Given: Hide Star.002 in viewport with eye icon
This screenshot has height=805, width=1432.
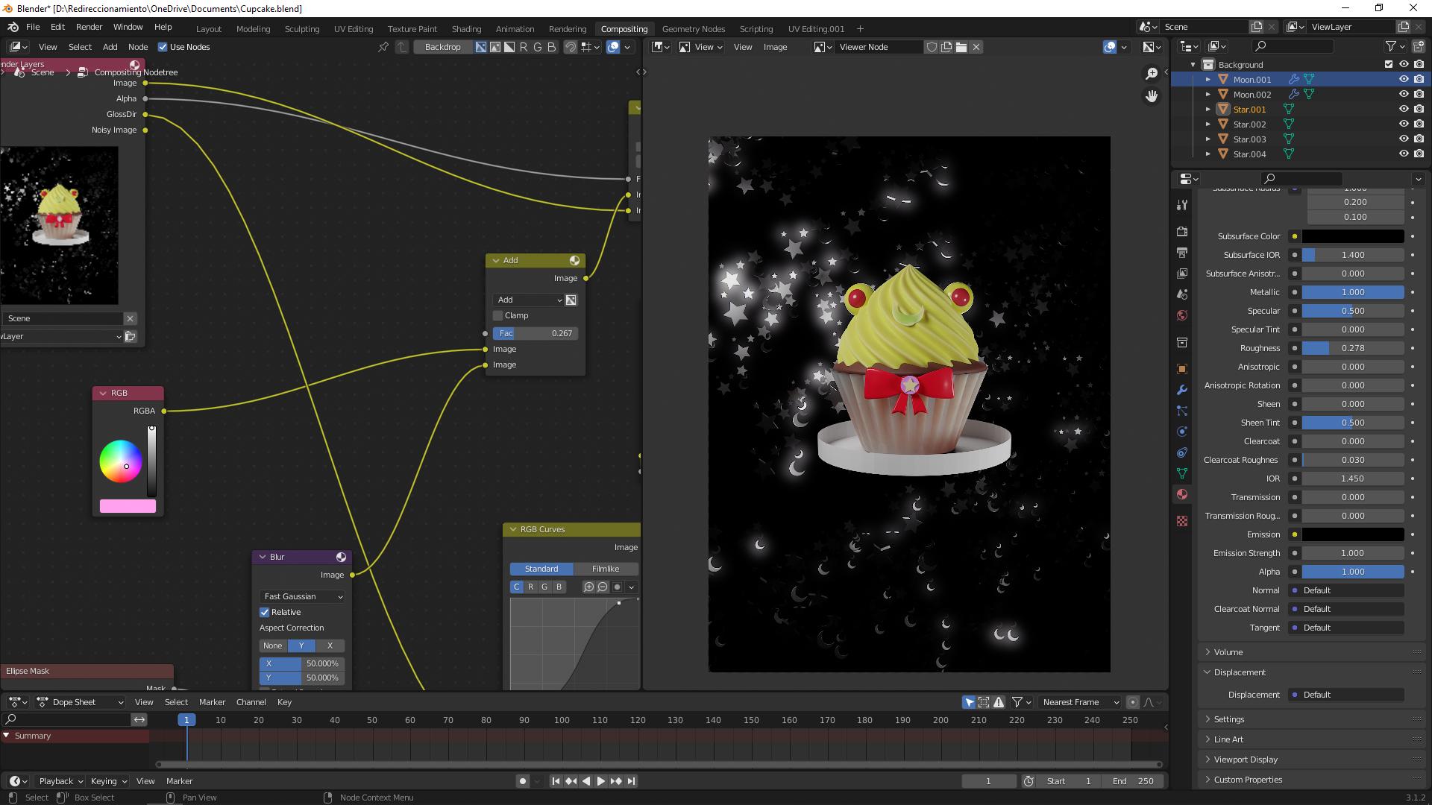Looking at the screenshot, I should click(1404, 124).
